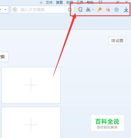Viewport: 131px width, 138px height.
Task: Expand the screenshot tool dropdown arrow
Action: [x=93, y=9]
